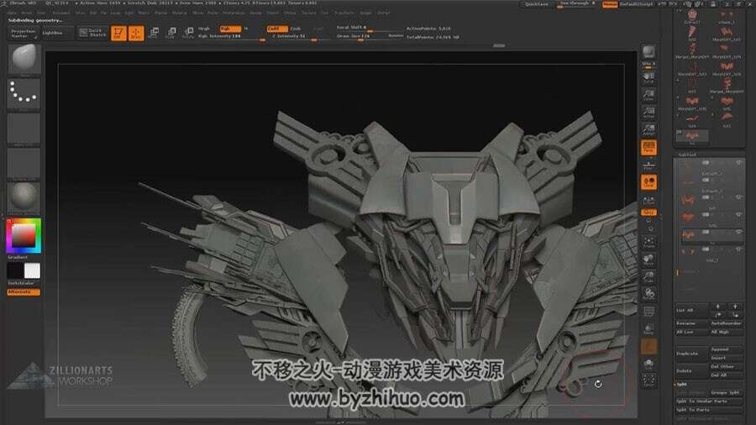
Task: Click the Draw Size slider
Action: [370, 37]
